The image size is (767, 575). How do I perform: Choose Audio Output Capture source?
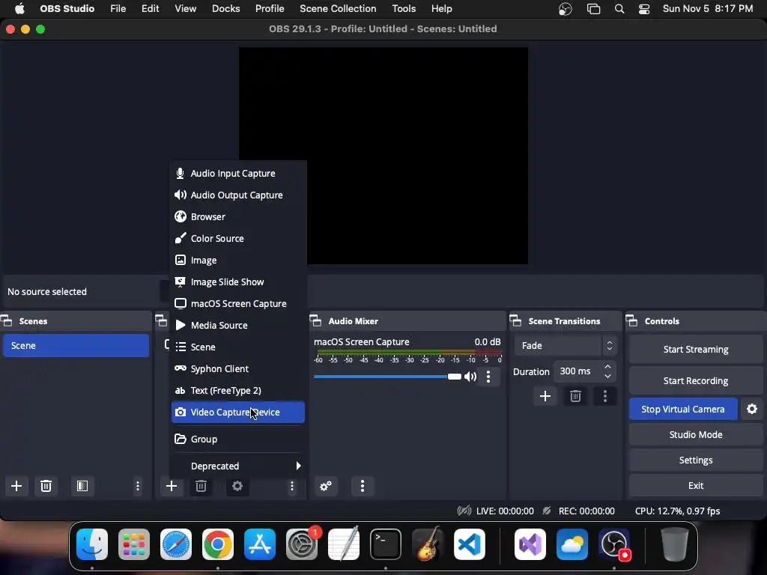click(237, 195)
